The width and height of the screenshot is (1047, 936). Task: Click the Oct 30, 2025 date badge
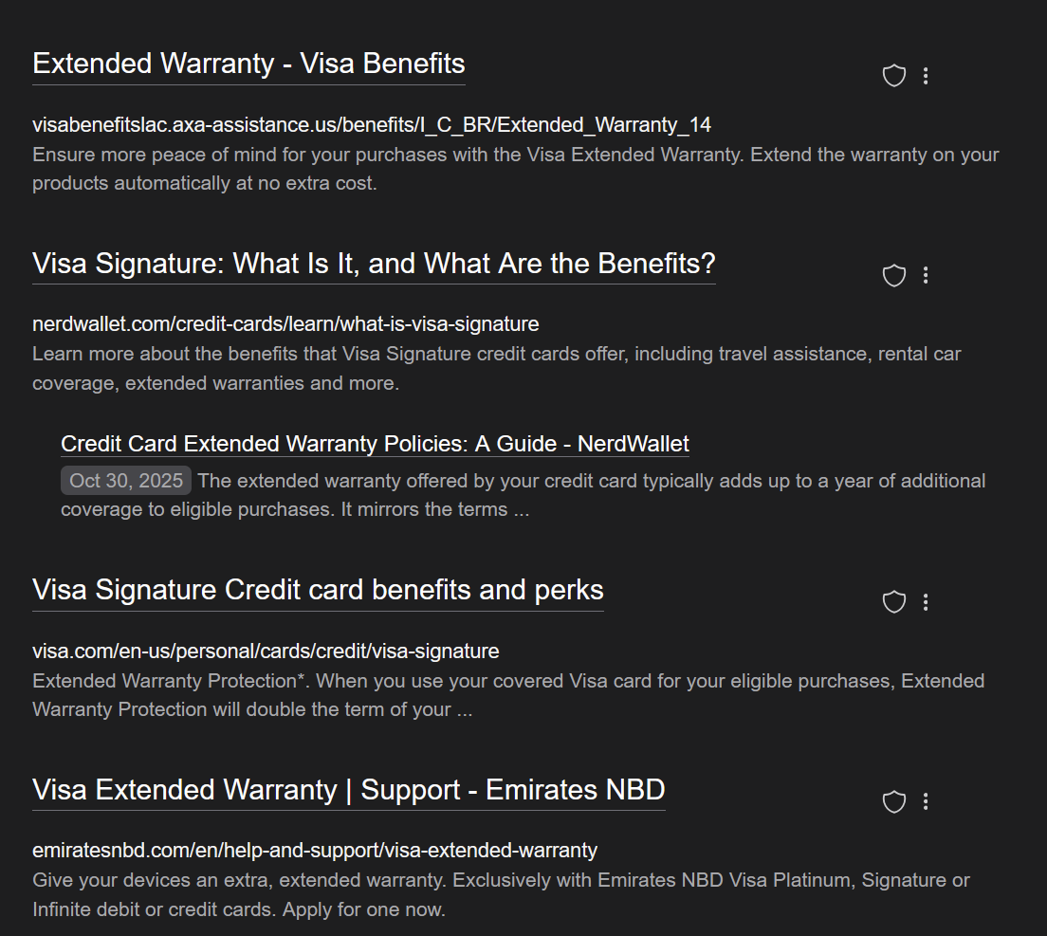tap(126, 481)
